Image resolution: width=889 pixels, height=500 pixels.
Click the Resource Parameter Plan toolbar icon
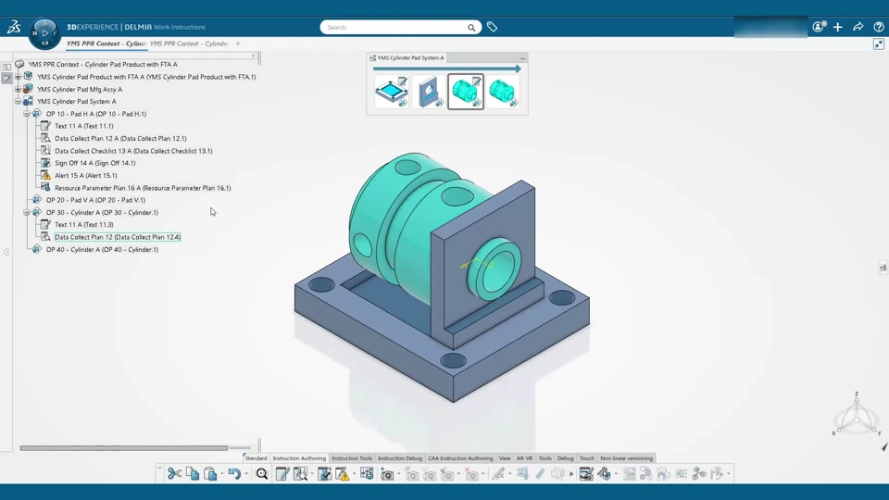(367, 473)
